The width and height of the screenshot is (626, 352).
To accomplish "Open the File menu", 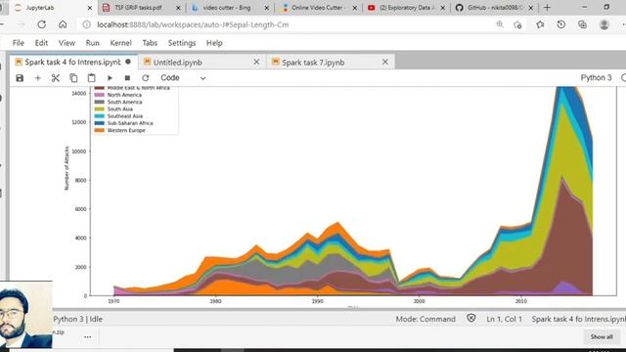I will pyautogui.click(x=19, y=43).
